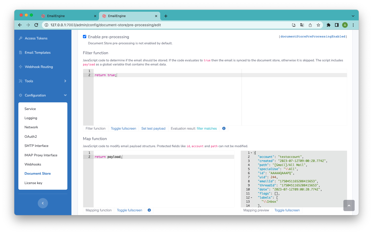
Task: Click the documentStorePreProcessingEnabled setting key
Action: [313, 37]
